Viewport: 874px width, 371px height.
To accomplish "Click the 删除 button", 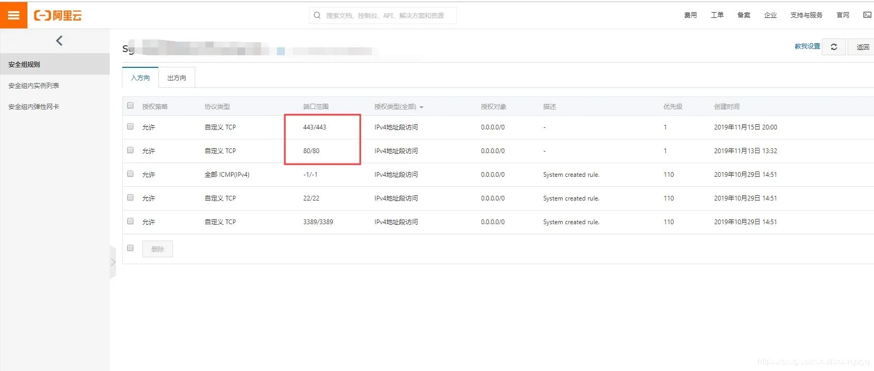I will point(158,249).
